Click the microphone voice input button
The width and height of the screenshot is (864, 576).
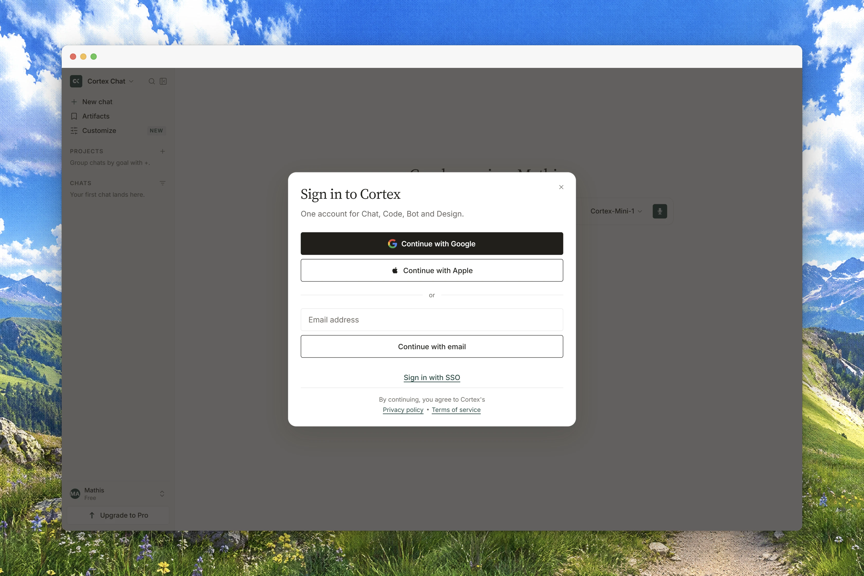(659, 211)
